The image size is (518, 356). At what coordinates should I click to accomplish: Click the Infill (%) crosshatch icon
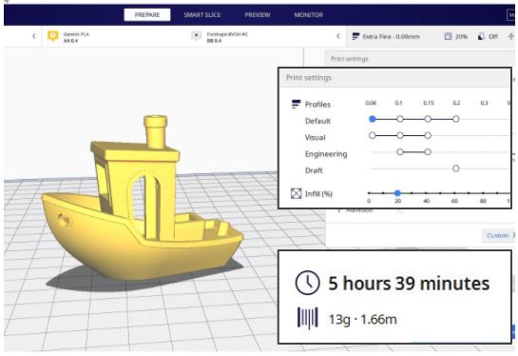click(x=296, y=193)
